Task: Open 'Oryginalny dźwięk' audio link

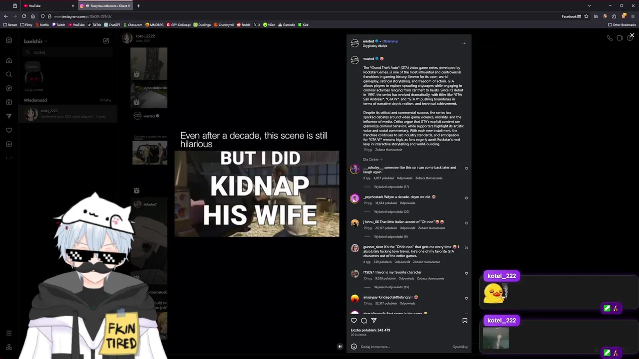Action: (375, 46)
